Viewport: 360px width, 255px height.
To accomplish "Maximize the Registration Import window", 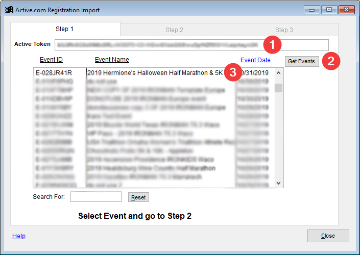I will point(329,10).
